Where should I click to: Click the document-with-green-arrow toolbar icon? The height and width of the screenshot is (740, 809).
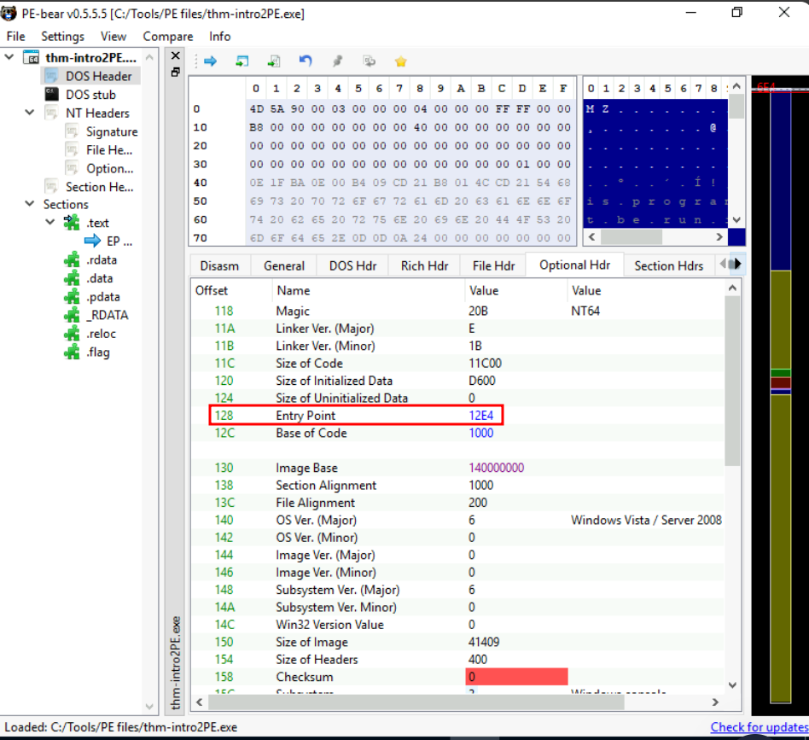(x=273, y=61)
